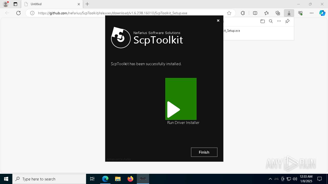Open Copilot sidebar

click(322, 13)
